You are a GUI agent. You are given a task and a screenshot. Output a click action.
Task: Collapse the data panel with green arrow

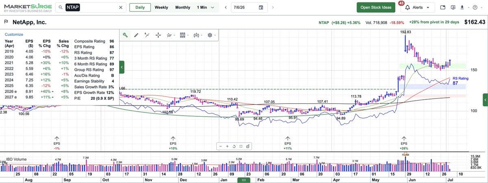(122, 67)
